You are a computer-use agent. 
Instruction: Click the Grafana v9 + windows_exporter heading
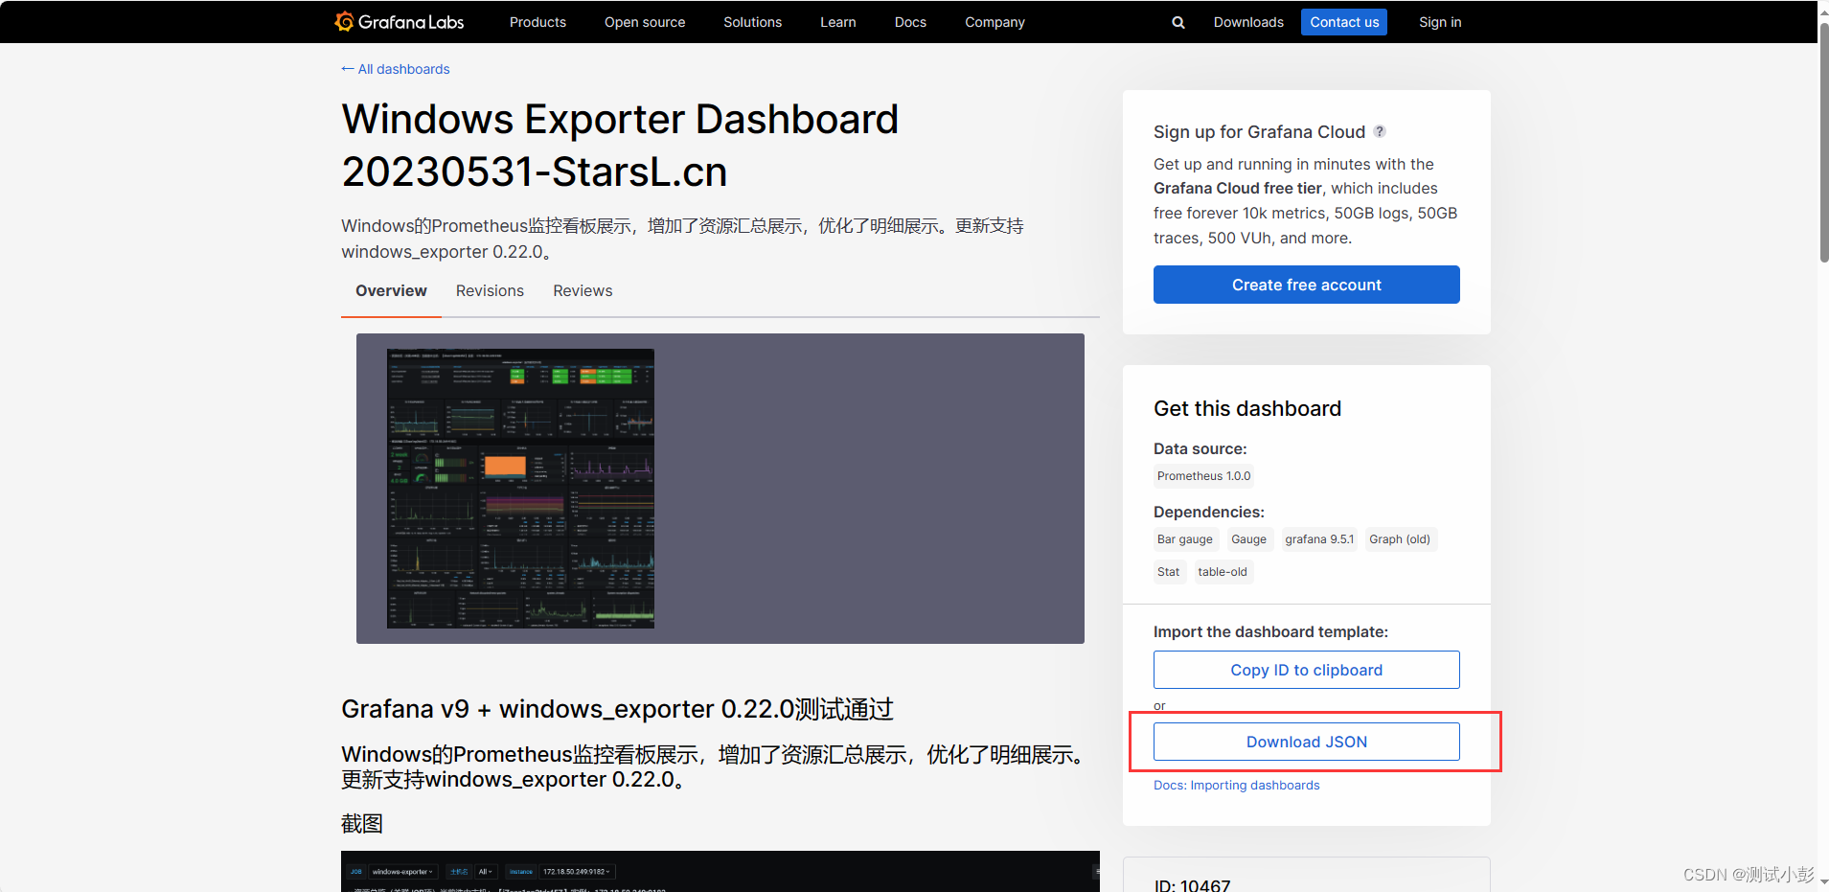617,709
